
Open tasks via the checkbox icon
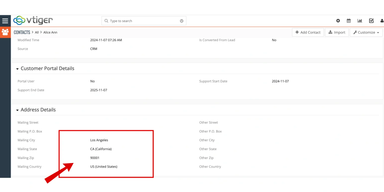pos(371,21)
